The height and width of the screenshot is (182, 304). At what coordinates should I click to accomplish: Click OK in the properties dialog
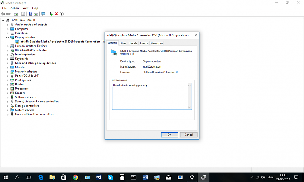pos(169,135)
